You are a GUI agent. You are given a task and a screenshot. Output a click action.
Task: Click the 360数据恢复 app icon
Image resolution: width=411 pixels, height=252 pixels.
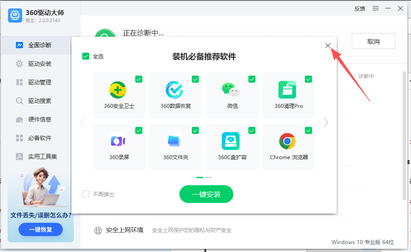click(174, 90)
